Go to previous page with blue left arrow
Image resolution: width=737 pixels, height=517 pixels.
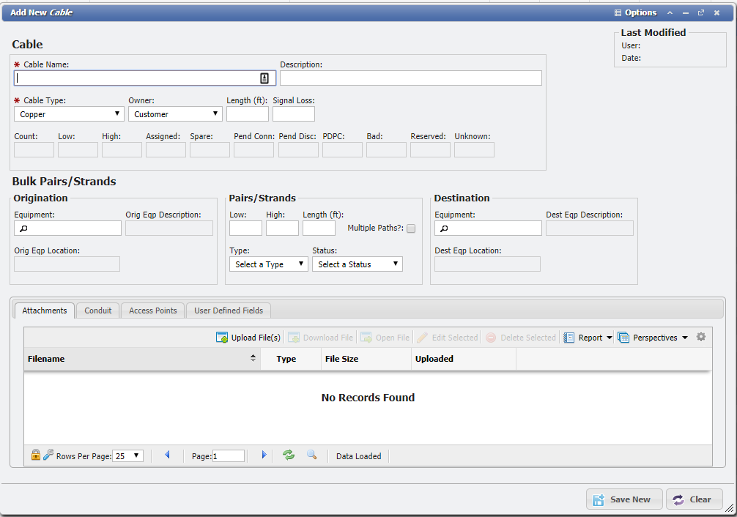(167, 455)
